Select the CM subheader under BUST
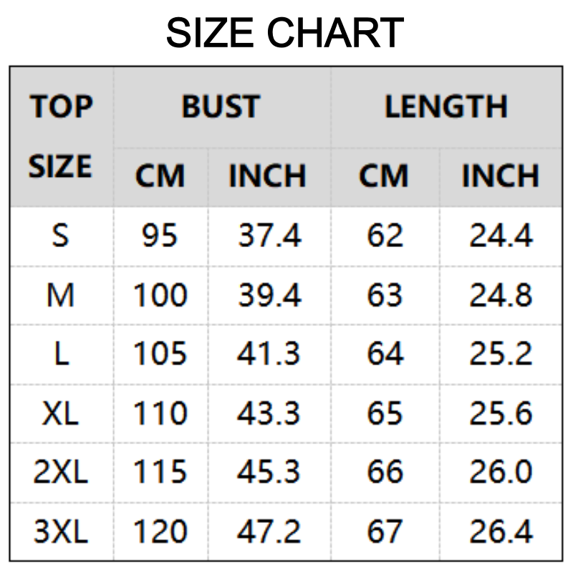573x573 pixels. pos(160,176)
